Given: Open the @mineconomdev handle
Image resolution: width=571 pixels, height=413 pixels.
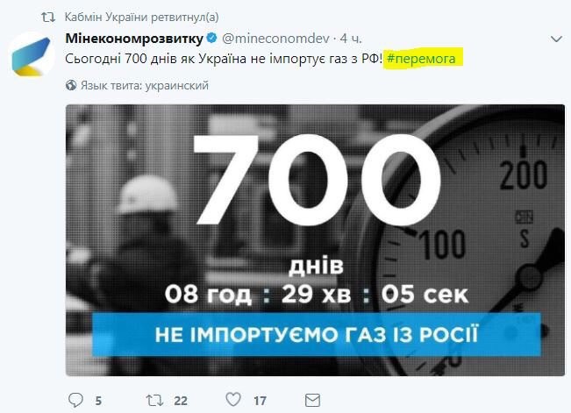Looking at the screenshot, I should 275,39.
